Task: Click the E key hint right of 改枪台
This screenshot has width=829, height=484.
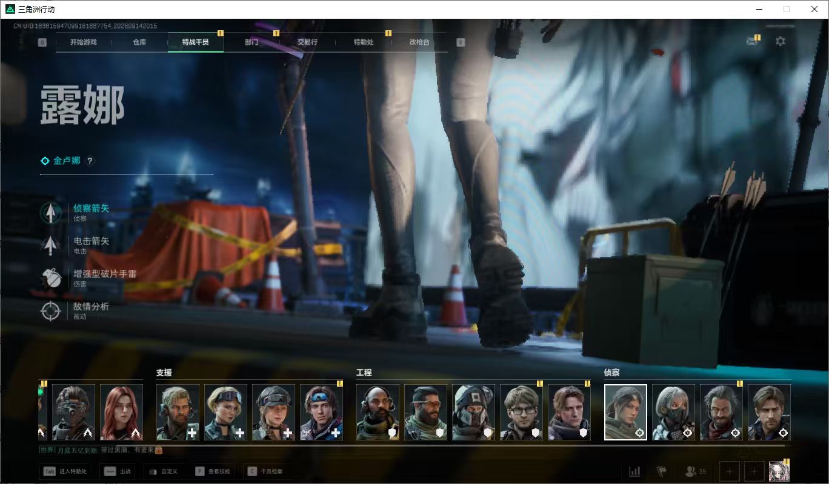Action: pyautogui.click(x=461, y=42)
